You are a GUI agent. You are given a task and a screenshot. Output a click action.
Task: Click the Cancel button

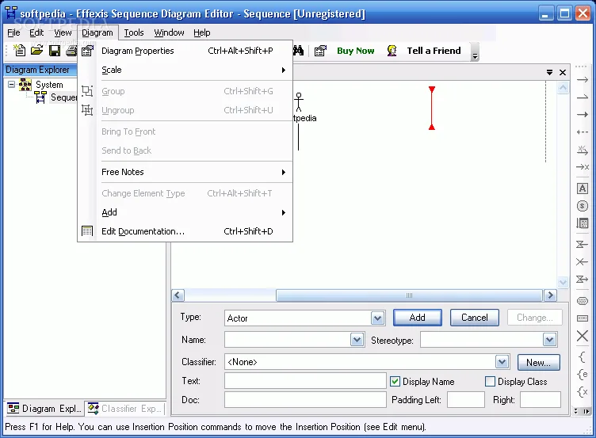click(x=475, y=318)
